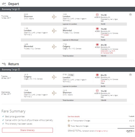Click the Depart section airplane icon
The width and height of the screenshot is (135, 137).
point(4,4)
